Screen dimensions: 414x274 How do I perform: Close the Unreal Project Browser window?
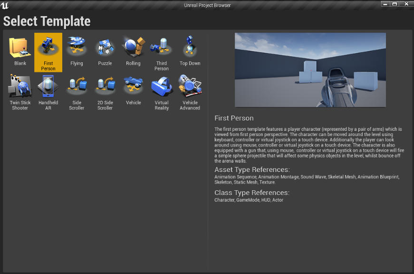pos(406,4)
